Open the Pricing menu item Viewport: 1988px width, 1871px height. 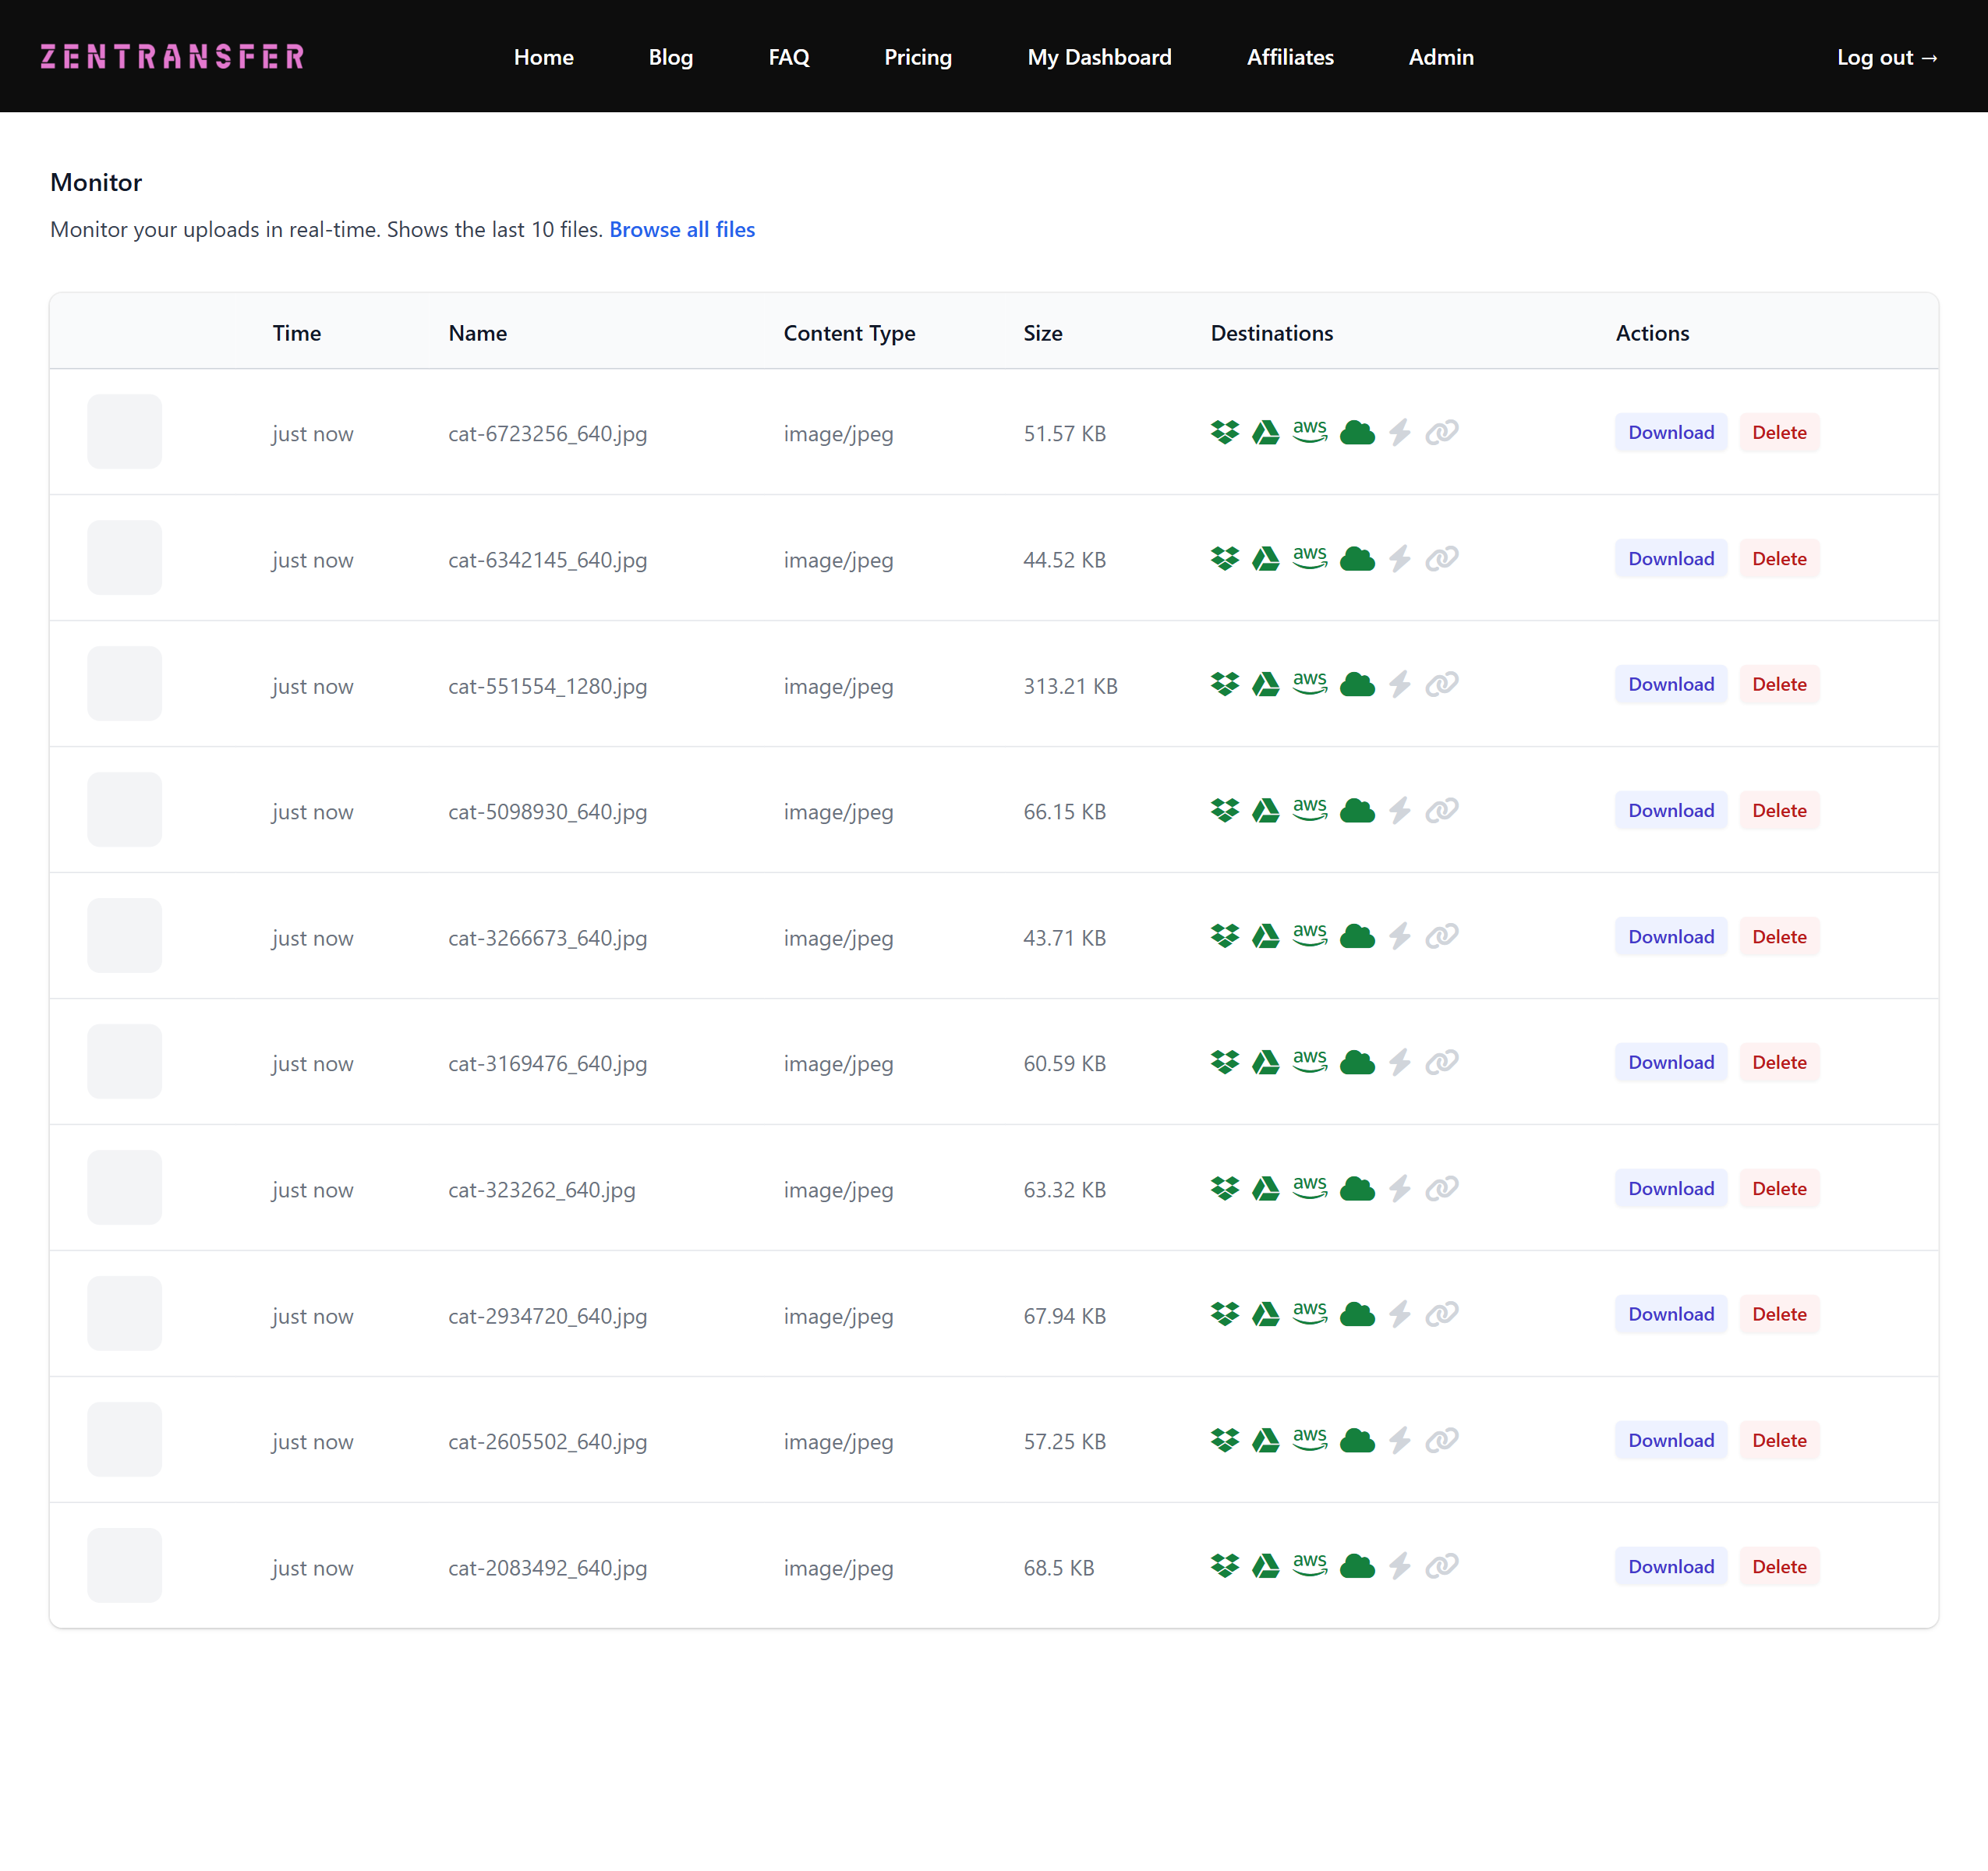pos(917,57)
